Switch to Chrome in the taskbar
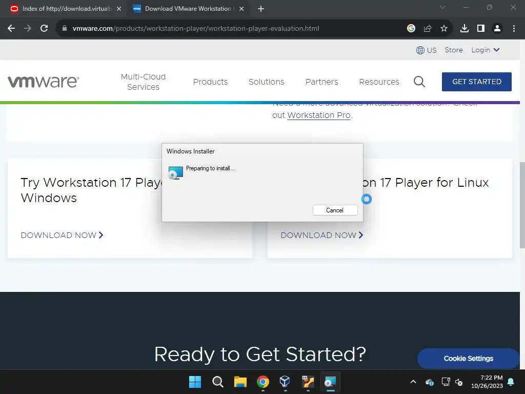 263,382
